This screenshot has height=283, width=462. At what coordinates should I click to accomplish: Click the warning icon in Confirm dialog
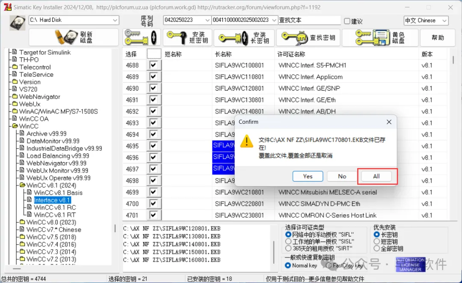(247, 141)
